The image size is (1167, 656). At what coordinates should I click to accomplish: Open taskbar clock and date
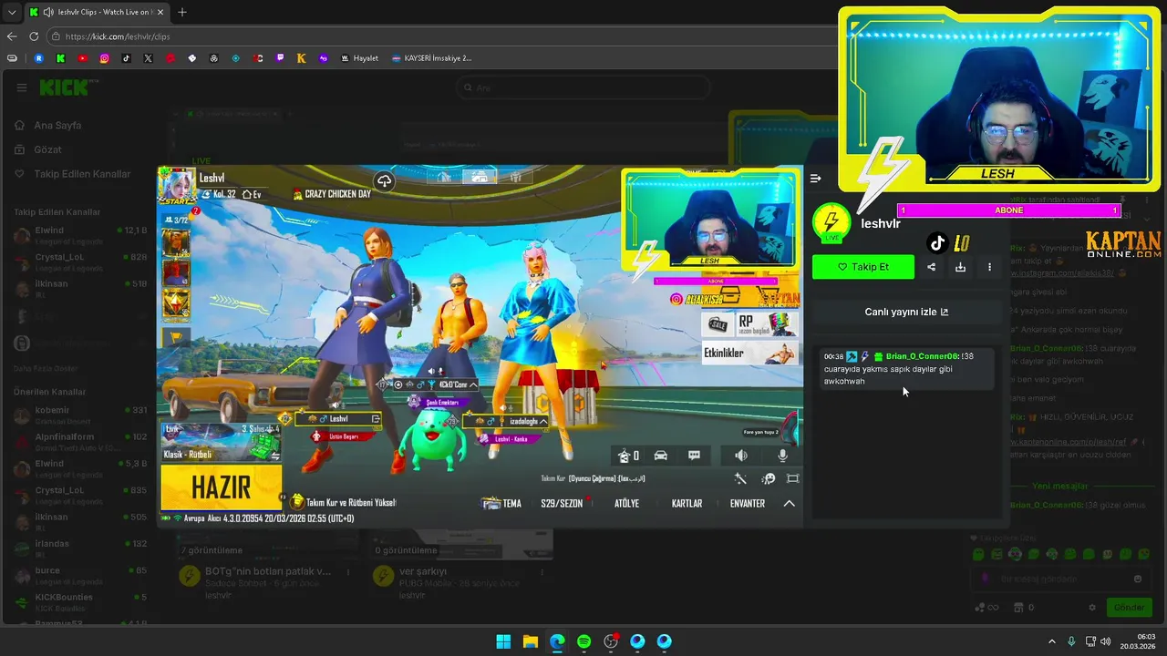pos(1139,641)
